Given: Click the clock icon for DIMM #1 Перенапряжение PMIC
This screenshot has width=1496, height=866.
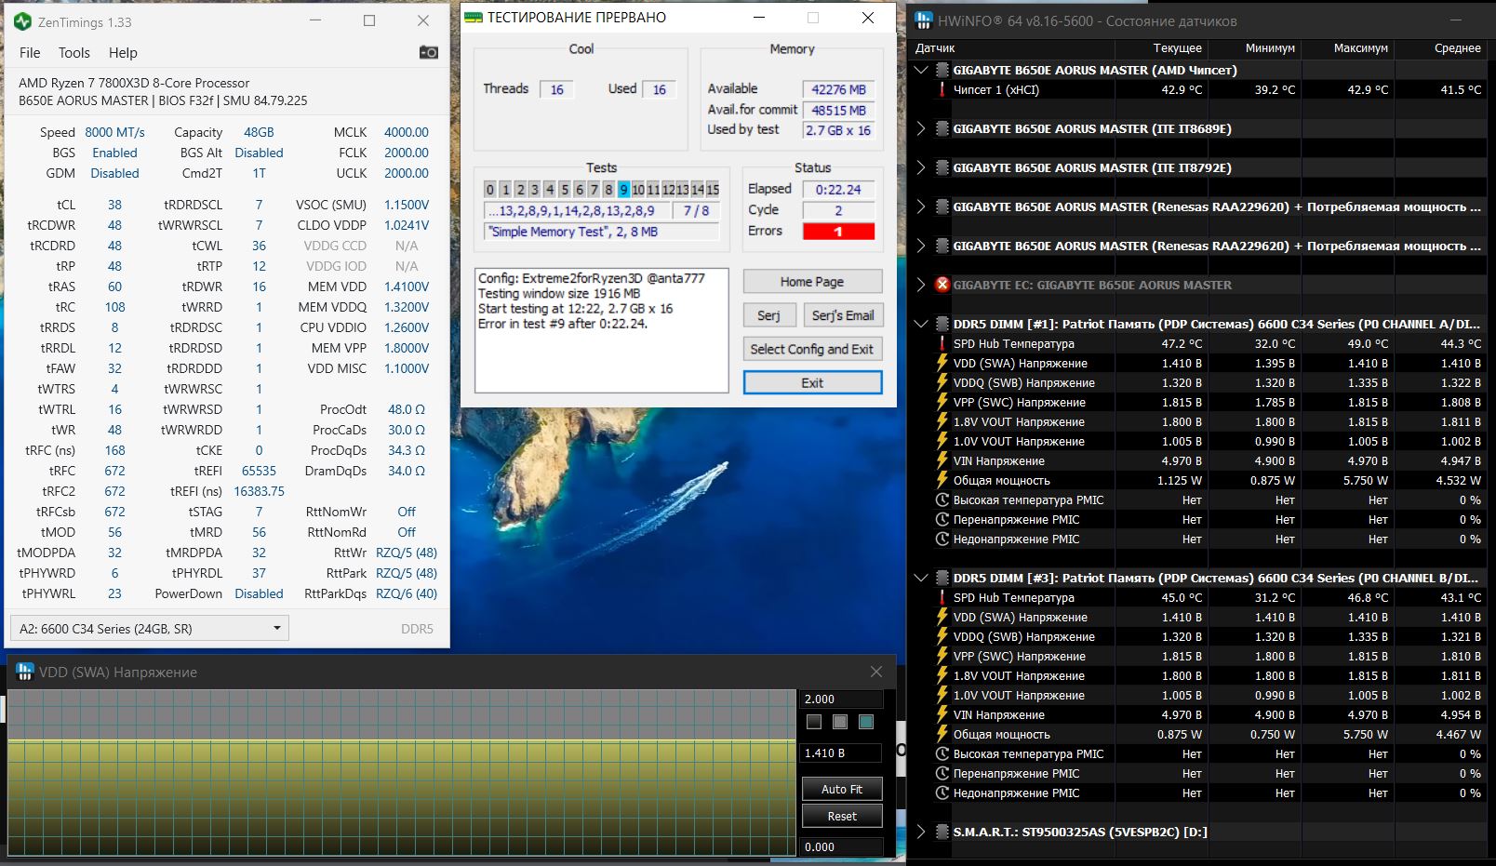Looking at the screenshot, I should [942, 520].
